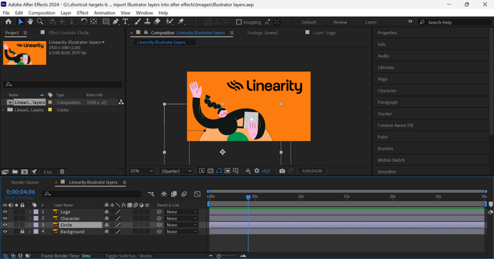
Task: Select the Hand tool
Action: (x=30, y=22)
